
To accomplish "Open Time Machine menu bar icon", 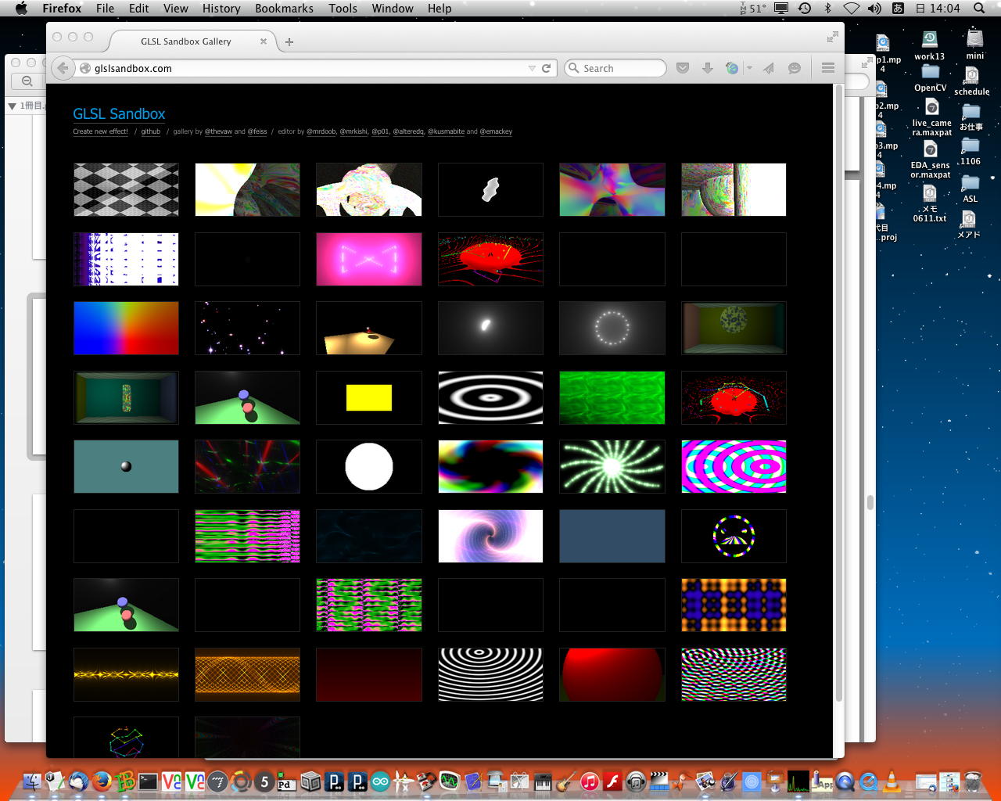I will 805,8.
